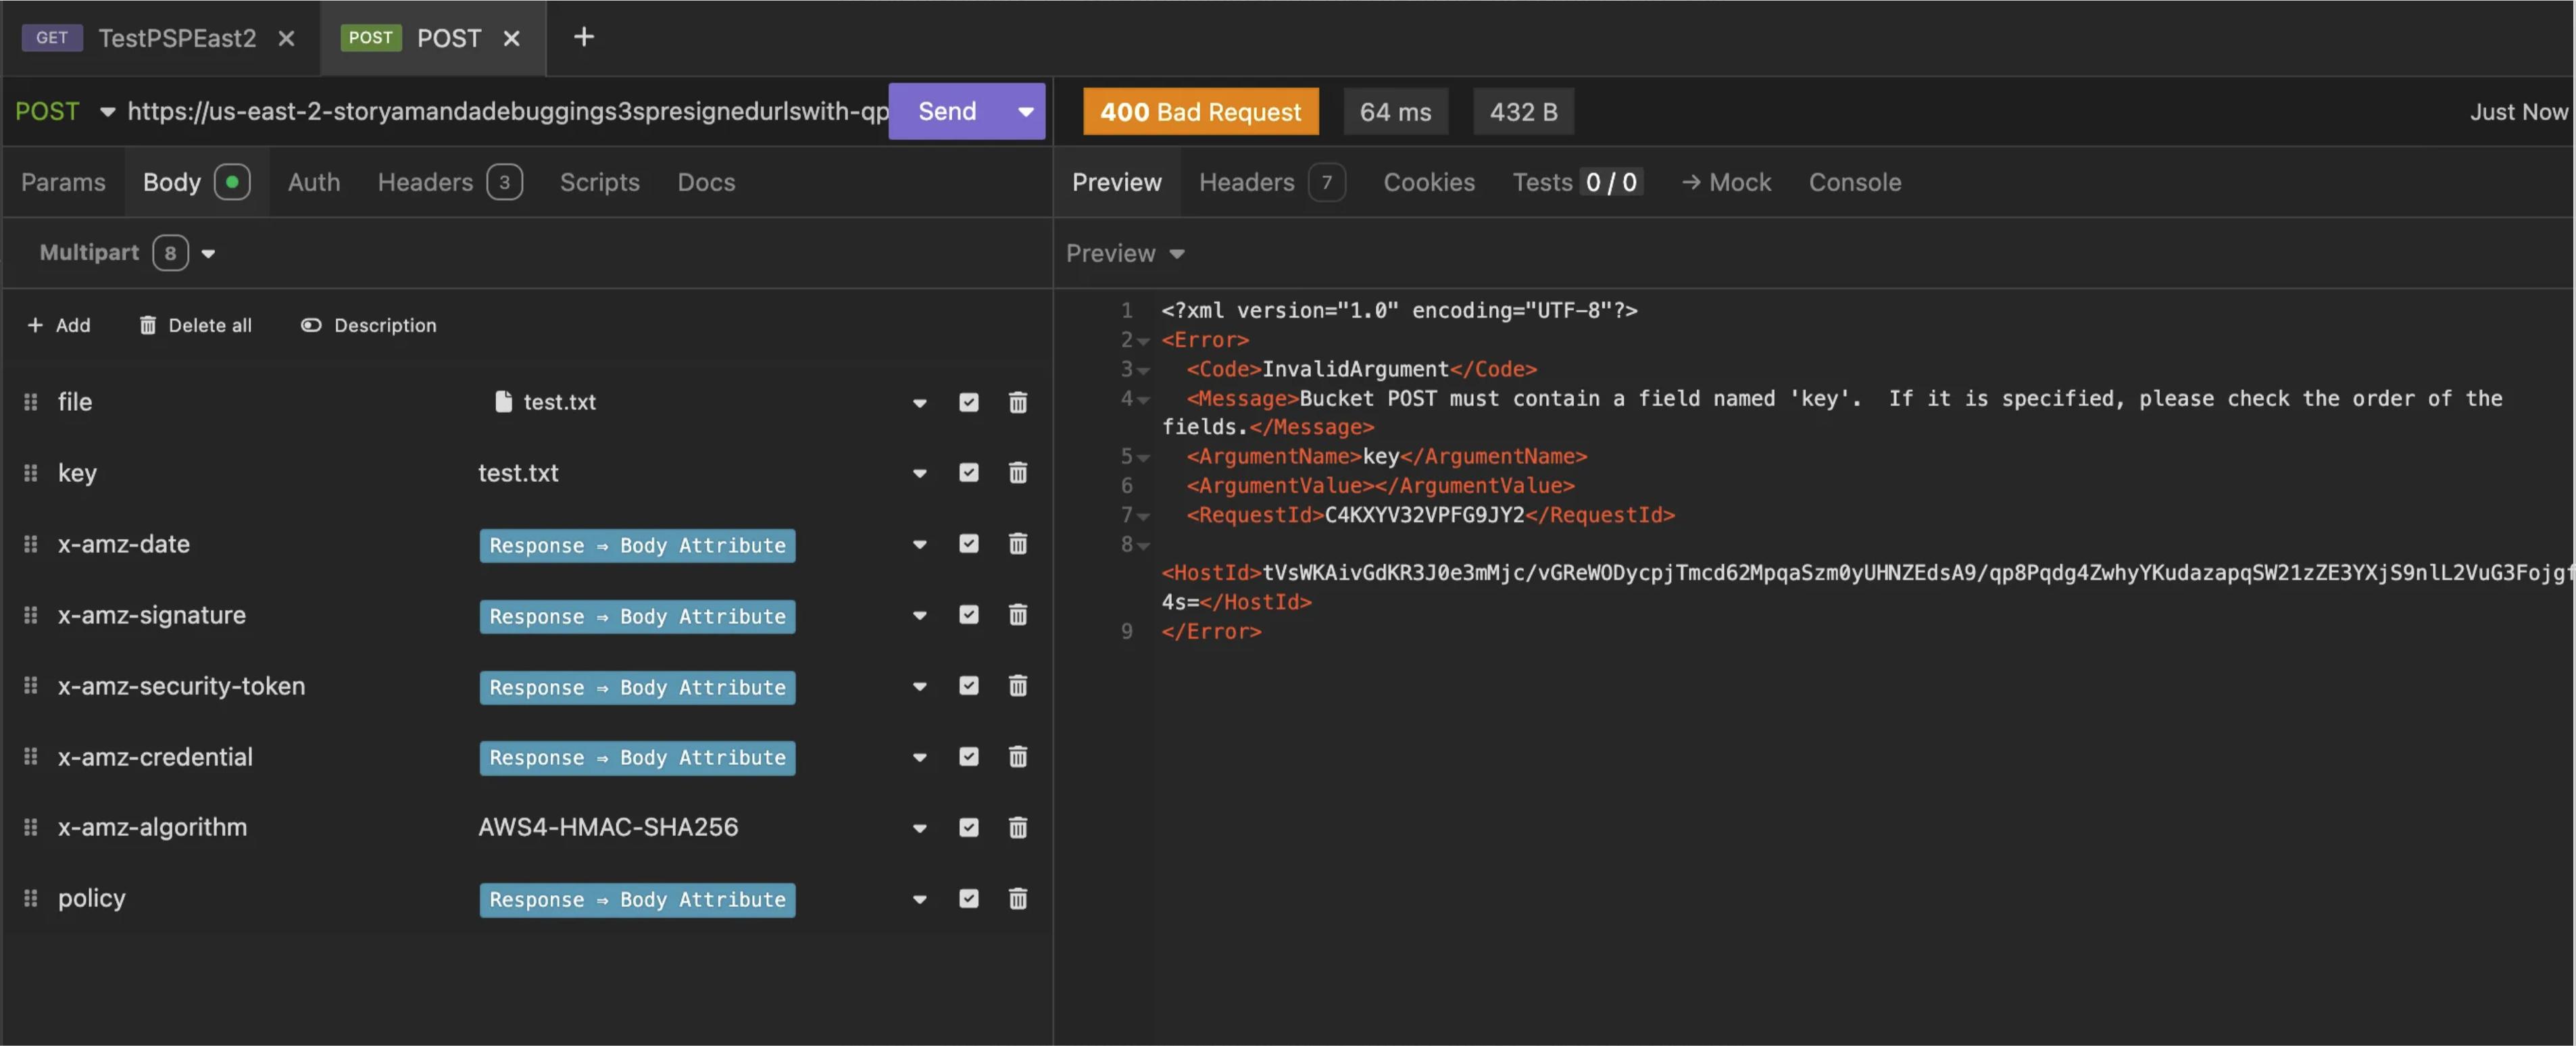Close the TestPSPEast2 tab
The width and height of the screenshot is (2576, 1046).
[x=286, y=38]
